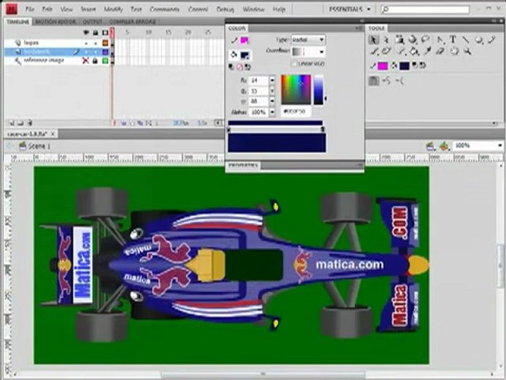The image size is (506, 380).
Task: Toggle lock for all layers header
Action: (x=95, y=32)
